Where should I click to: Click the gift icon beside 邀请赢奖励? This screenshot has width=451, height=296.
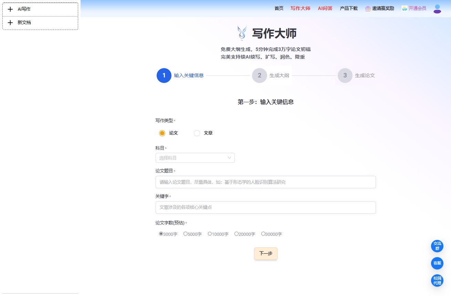pos(368,9)
